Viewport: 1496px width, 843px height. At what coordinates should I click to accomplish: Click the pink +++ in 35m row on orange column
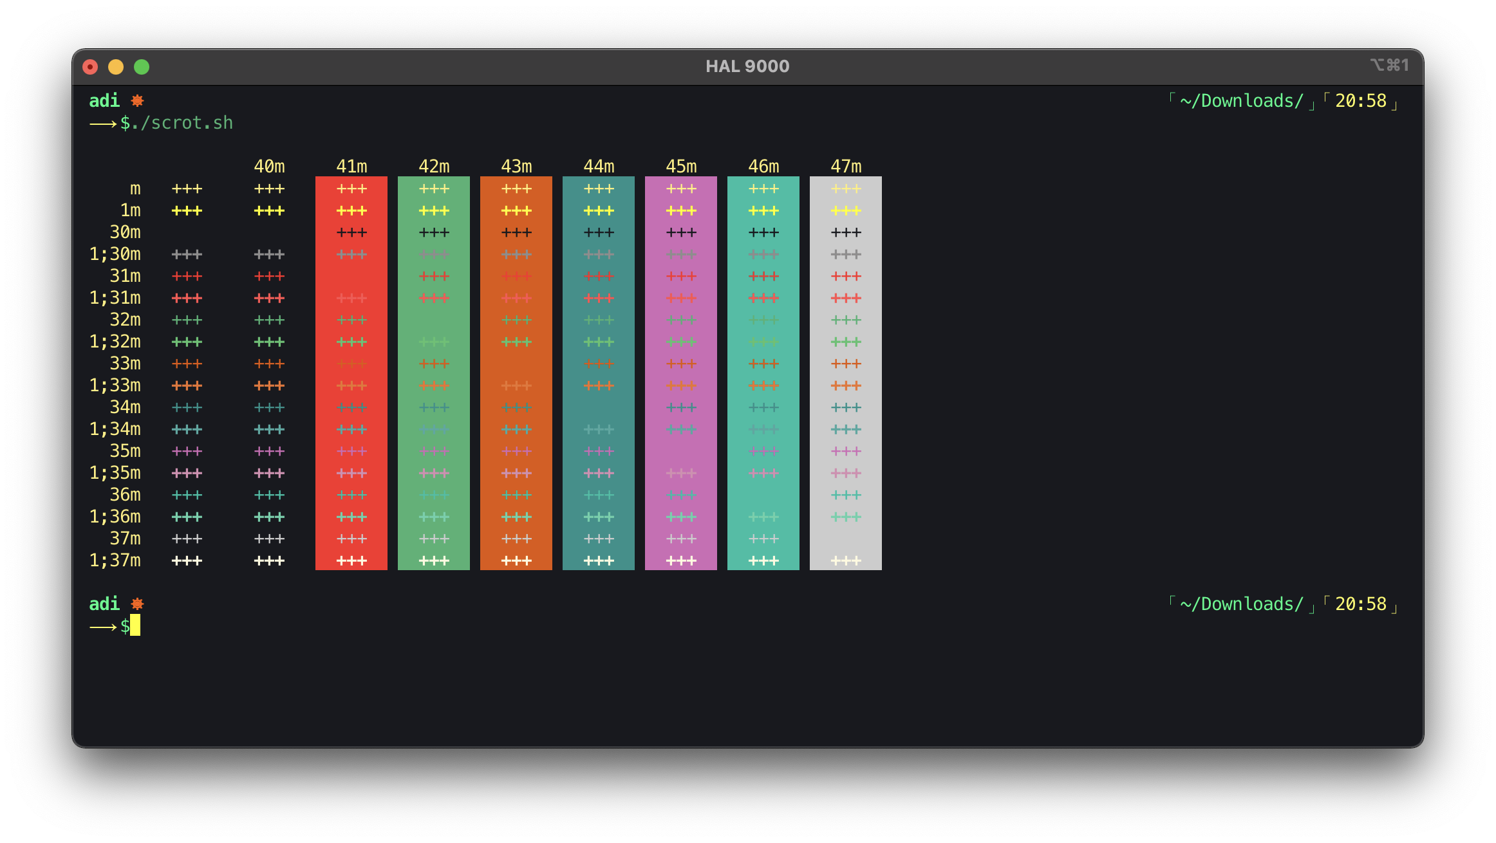516,451
